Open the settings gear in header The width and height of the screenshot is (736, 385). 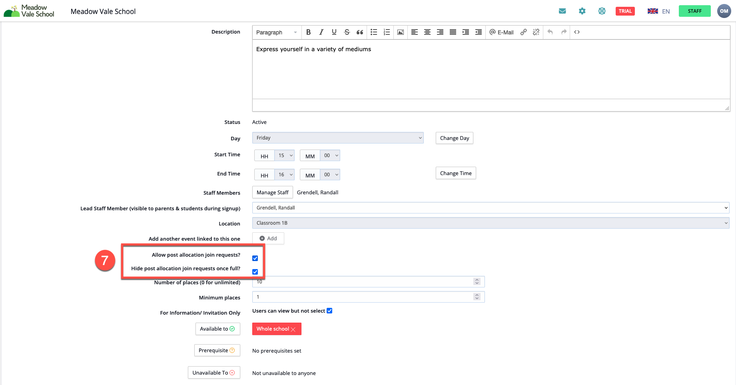[x=582, y=11]
